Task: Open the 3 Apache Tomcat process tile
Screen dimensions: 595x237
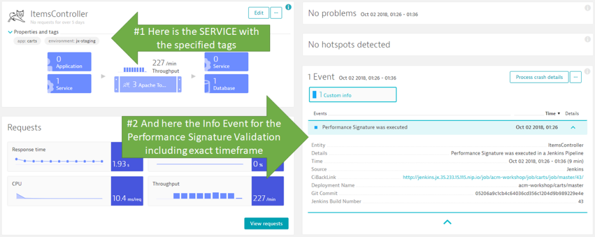Action: click(148, 85)
